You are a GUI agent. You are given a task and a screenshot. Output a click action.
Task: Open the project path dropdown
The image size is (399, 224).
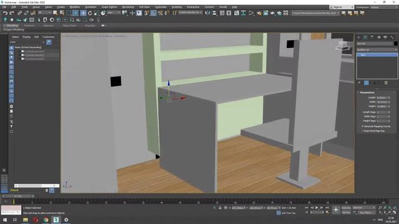coord(315,13)
